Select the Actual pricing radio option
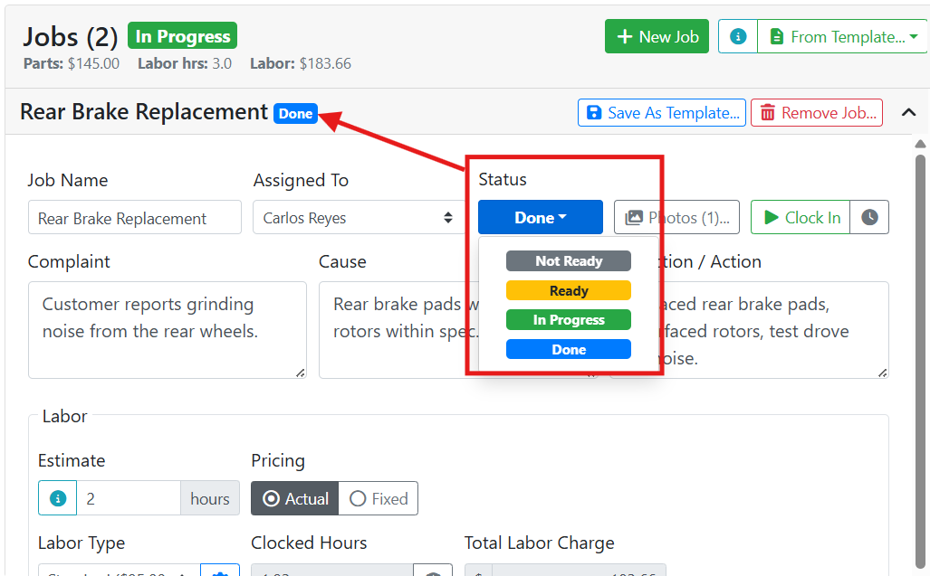 point(295,498)
